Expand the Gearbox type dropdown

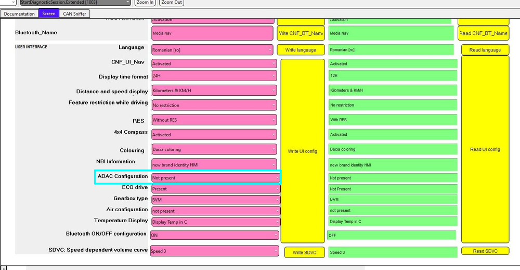coord(215,199)
